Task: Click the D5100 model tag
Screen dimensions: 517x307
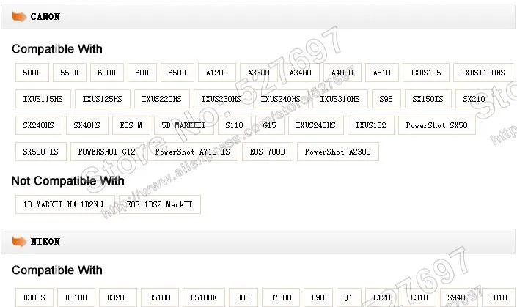Action: (160, 297)
